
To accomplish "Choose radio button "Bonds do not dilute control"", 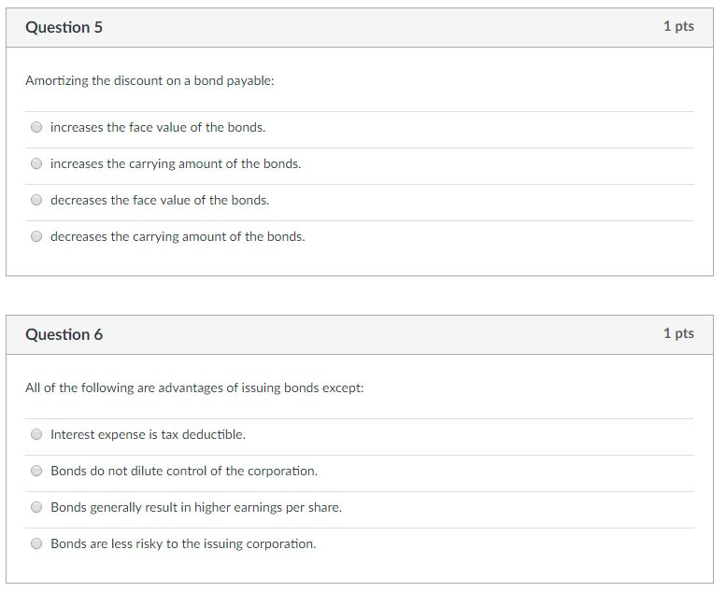I will pos(36,471).
